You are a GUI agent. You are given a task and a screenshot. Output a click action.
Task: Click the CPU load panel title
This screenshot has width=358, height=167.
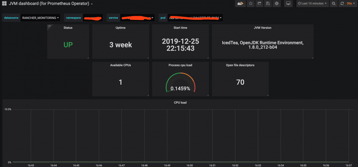pyautogui.click(x=180, y=103)
